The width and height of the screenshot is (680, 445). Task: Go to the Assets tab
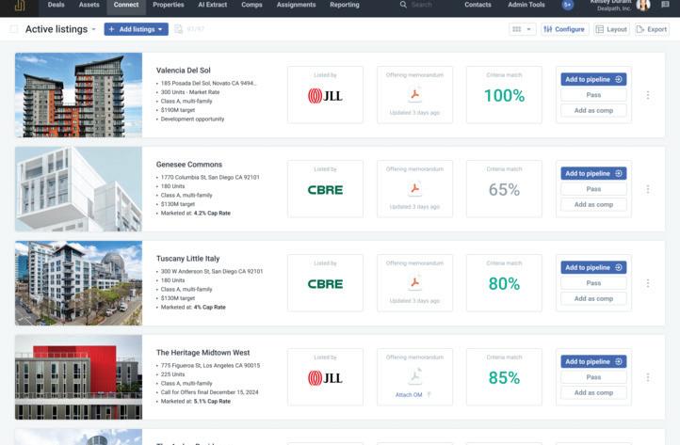tap(89, 5)
